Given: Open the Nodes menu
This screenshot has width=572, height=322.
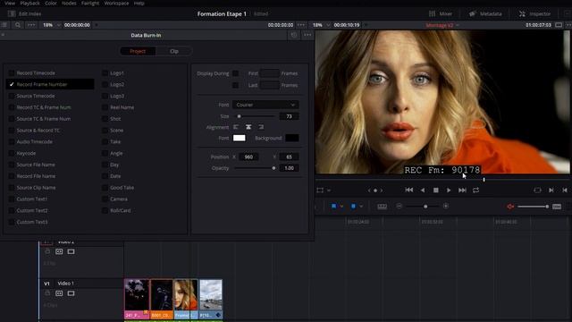Looking at the screenshot, I should tap(69, 3).
